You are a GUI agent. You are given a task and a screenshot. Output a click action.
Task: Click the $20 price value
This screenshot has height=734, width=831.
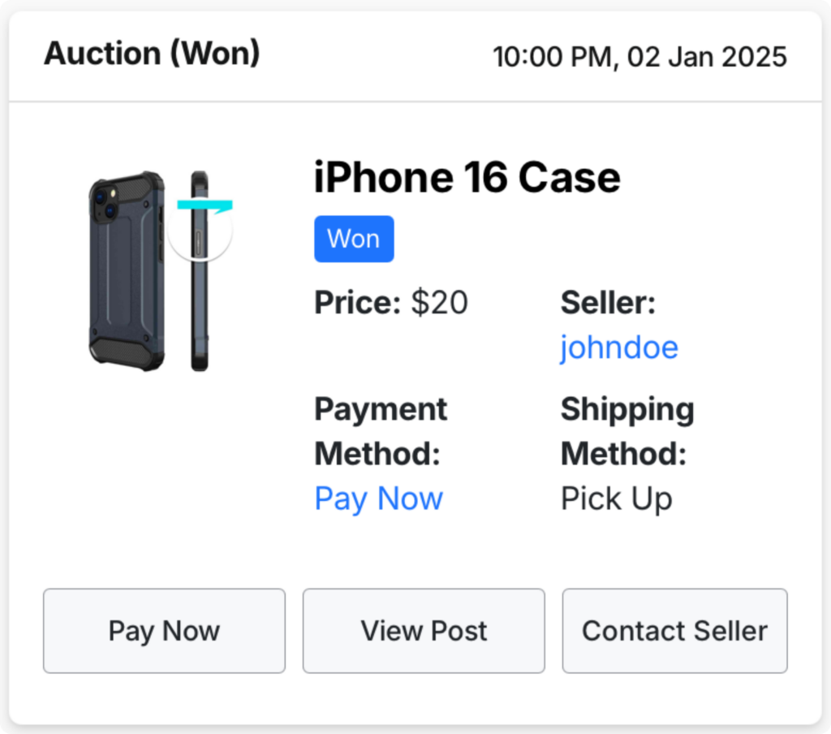(x=439, y=302)
